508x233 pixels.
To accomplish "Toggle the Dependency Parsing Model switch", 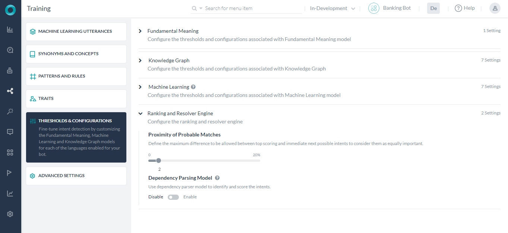I will [173, 197].
